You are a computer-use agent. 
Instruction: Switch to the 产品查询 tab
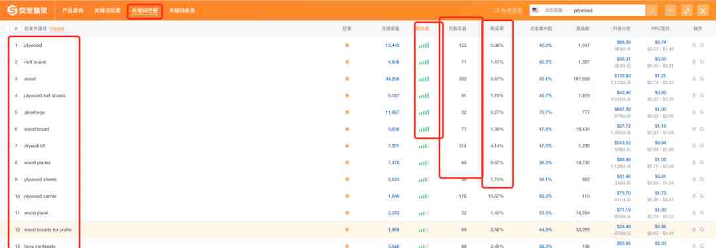pyautogui.click(x=73, y=10)
